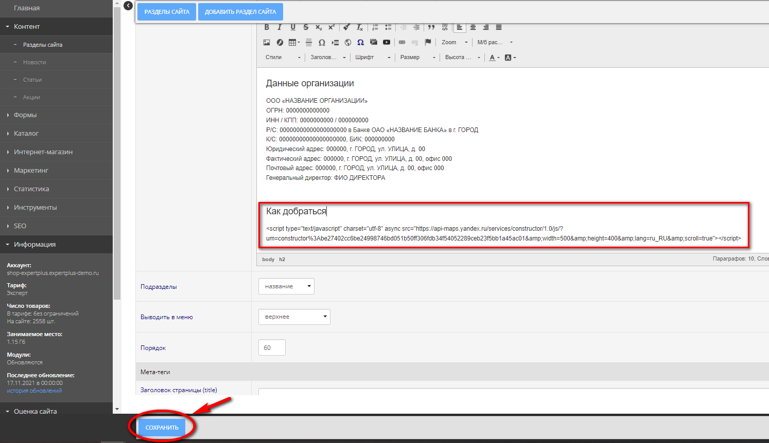This screenshot has width=769, height=443.
Task: Toggle bold formatting in the editor
Action: 267,27
